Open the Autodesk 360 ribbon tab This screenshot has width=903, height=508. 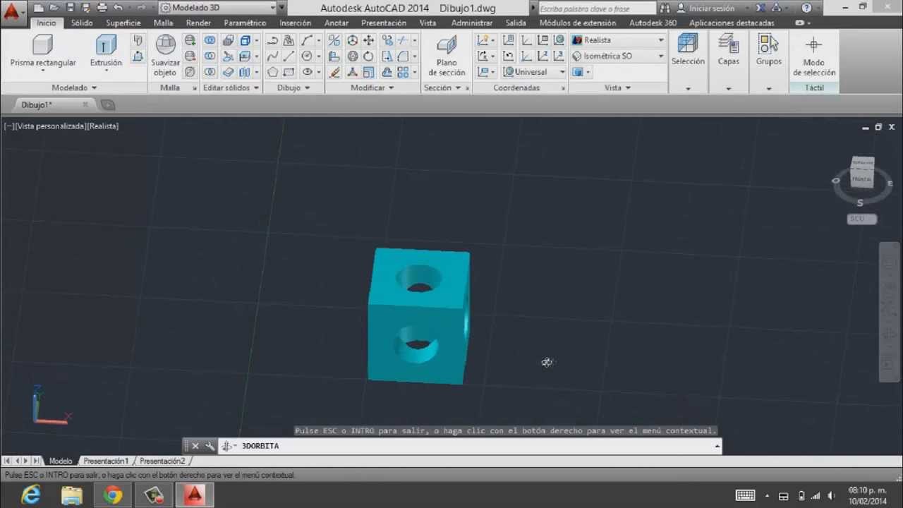pyautogui.click(x=653, y=23)
